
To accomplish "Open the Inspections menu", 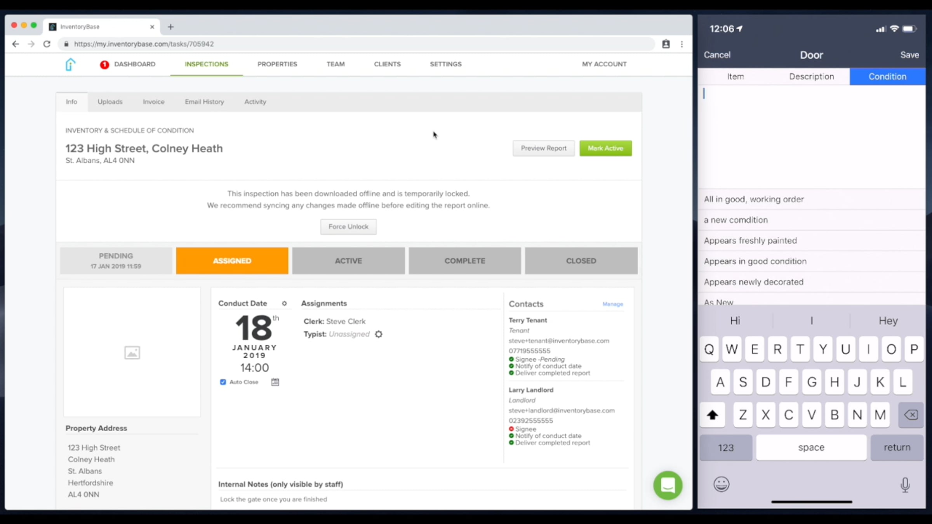I will (x=207, y=64).
